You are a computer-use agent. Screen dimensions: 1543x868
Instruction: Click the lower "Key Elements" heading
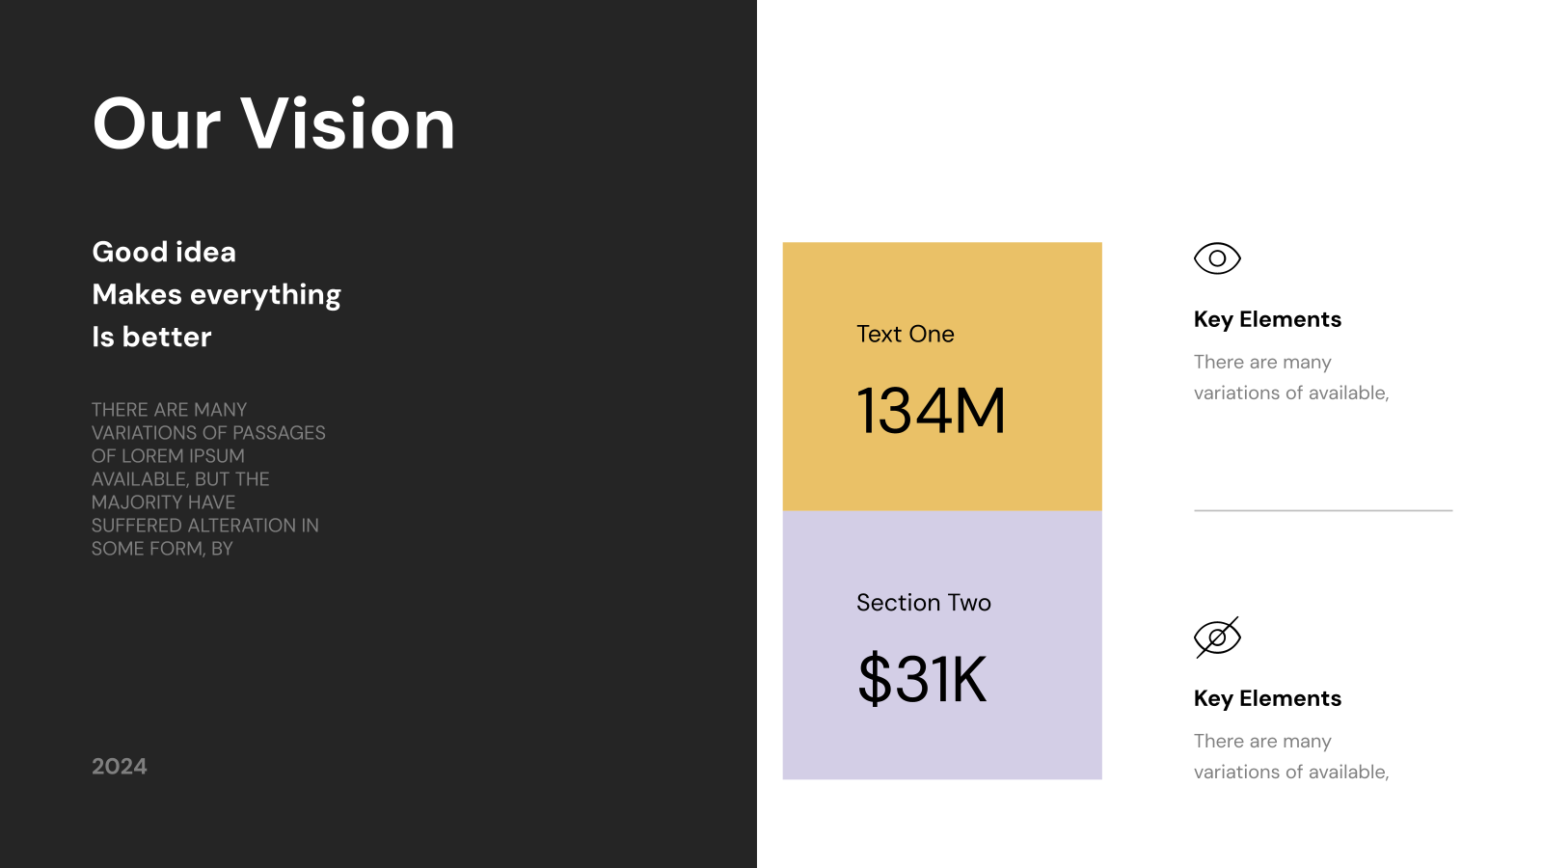click(x=1267, y=699)
